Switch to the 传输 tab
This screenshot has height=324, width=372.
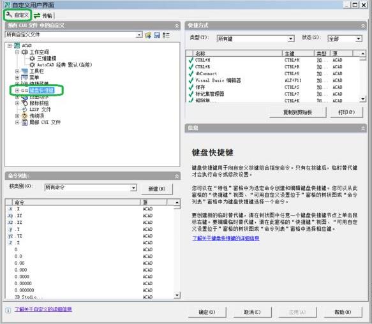[43, 16]
